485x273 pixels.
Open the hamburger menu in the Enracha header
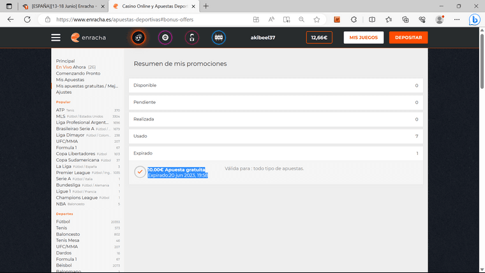pos(56,38)
